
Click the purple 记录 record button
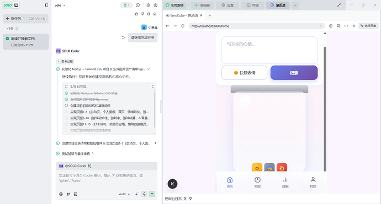pos(294,73)
